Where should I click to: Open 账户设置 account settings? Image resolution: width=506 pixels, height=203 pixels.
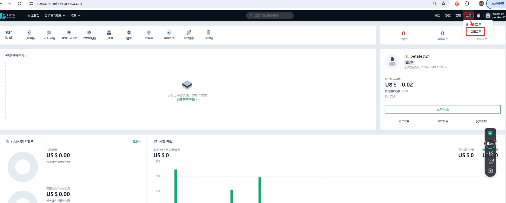coord(404,121)
